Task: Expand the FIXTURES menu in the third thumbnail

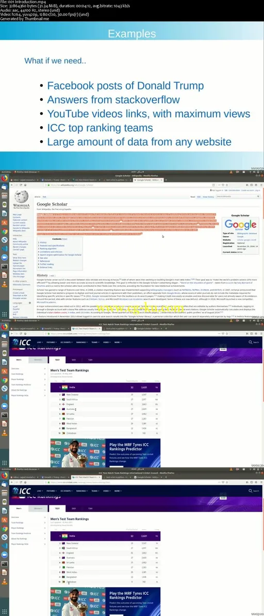Action: [52, 343]
